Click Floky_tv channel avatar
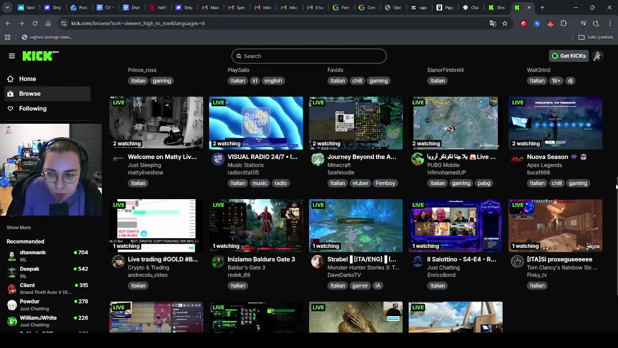 517,261
